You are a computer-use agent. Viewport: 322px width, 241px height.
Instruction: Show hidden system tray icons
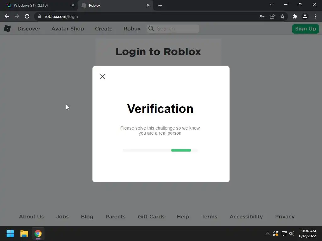point(268,233)
